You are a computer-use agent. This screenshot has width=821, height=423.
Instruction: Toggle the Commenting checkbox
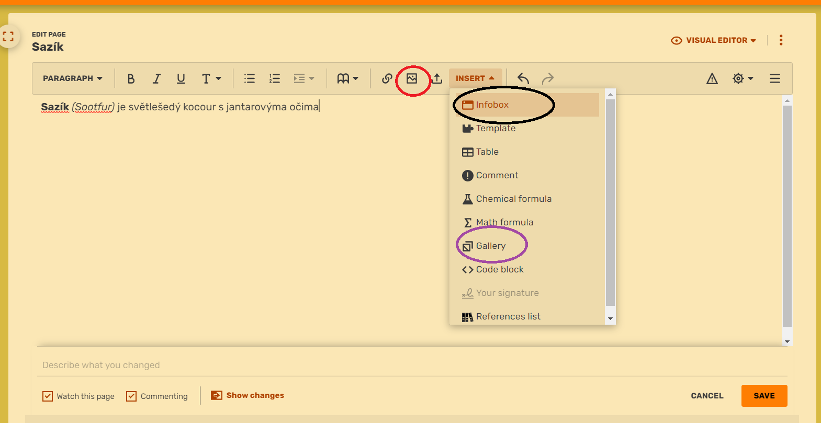(131, 396)
